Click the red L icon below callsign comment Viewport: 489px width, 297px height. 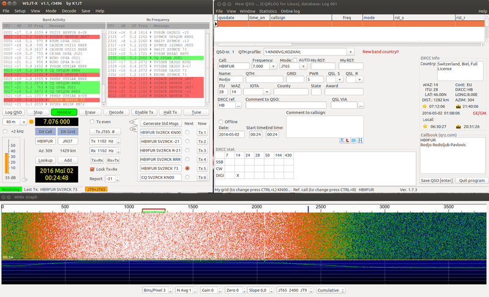coord(347,141)
